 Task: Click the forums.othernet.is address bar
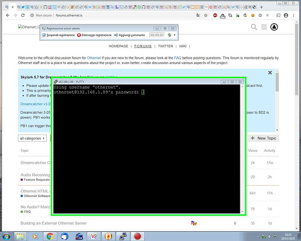(69, 15)
